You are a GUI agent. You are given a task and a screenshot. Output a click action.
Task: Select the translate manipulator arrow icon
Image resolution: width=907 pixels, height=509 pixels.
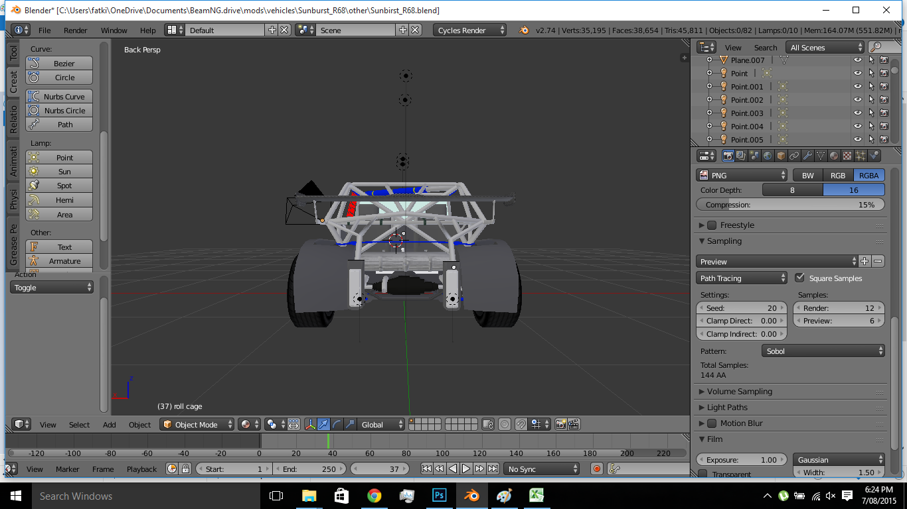click(x=323, y=424)
